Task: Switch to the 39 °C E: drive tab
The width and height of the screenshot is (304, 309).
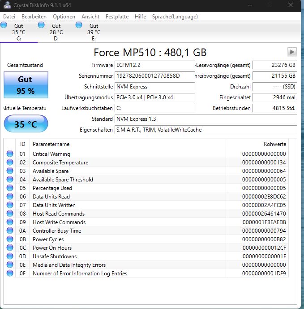Action: click(94, 32)
